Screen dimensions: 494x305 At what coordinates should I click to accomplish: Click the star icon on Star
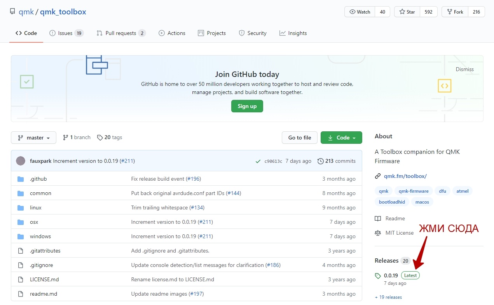coord(402,12)
